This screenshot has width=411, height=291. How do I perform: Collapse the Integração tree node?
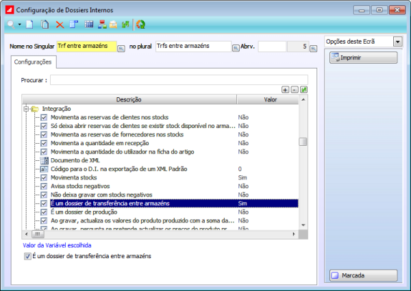pyautogui.click(x=26, y=109)
